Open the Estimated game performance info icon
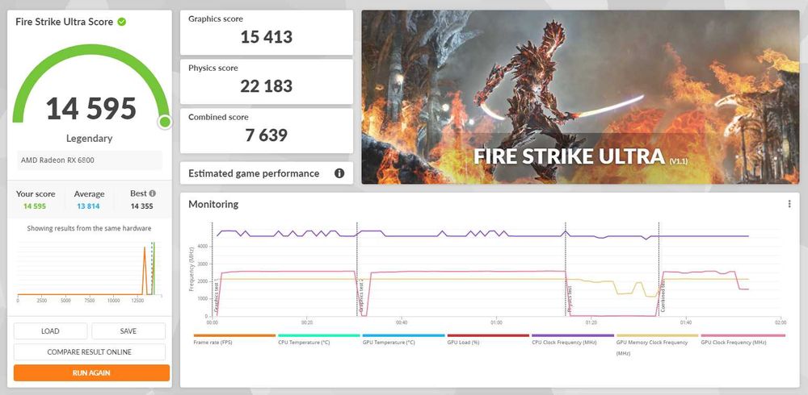Screen dimensions: 808x395 click(x=339, y=173)
